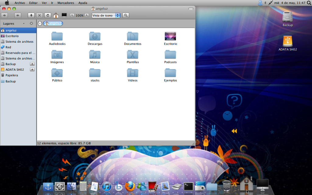
Task: Open the Archivo menu
Action: (20, 3)
